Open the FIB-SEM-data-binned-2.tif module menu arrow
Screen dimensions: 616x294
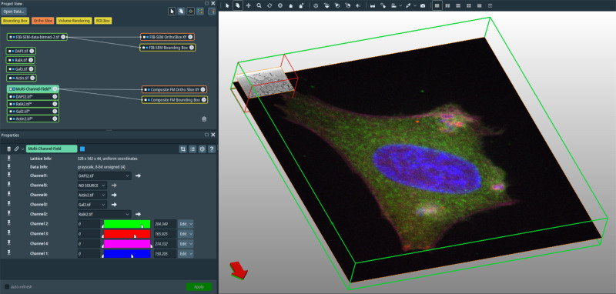63,37
